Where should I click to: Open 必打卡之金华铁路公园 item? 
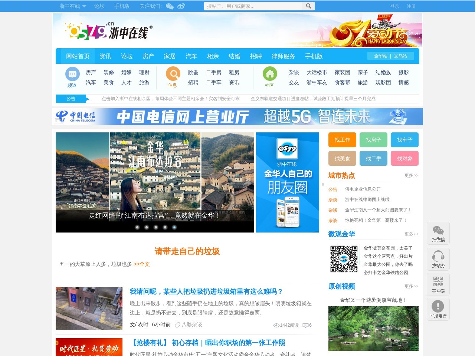coord(386,273)
